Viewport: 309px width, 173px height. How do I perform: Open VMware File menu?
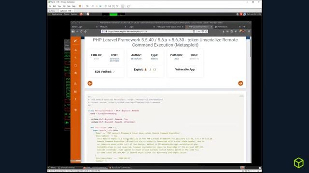(50, 6)
